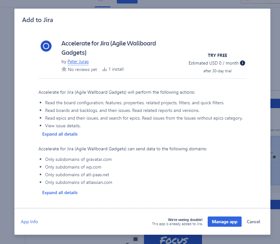280x244 pixels.
Task: Click 'View issue details.' list item
Action: (63, 126)
